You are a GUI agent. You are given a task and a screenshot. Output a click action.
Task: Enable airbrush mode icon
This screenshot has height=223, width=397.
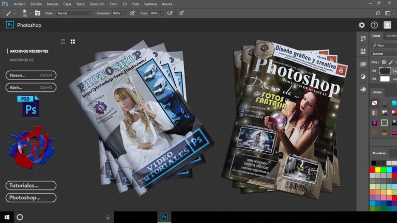[x=170, y=13]
